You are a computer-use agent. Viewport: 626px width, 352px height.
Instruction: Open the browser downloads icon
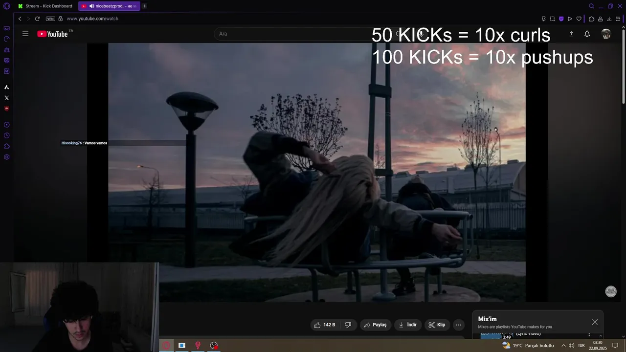tap(609, 19)
